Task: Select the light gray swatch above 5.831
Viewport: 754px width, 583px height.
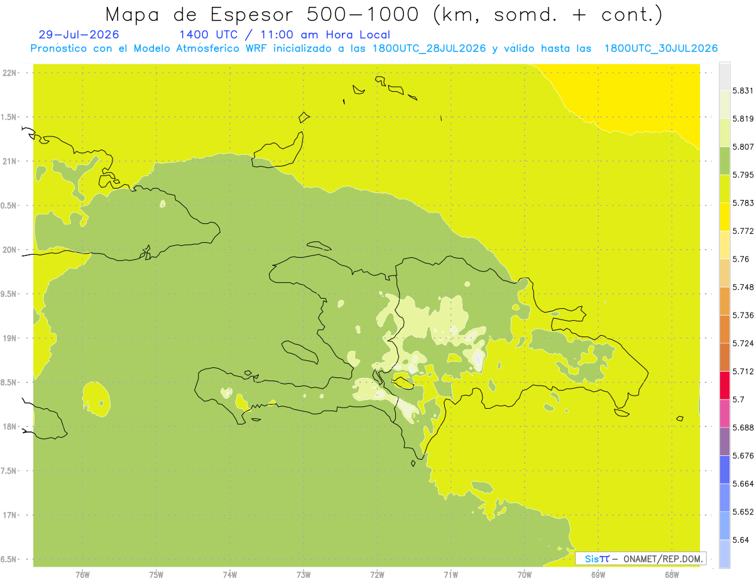Action: click(724, 76)
